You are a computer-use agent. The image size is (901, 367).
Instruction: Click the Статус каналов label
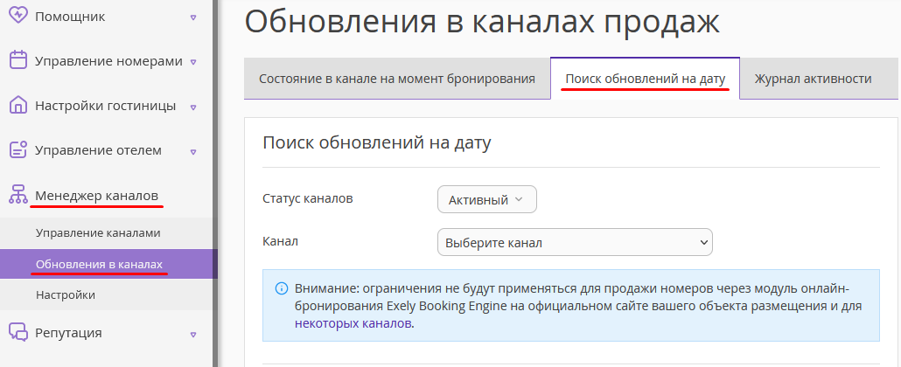click(x=308, y=198)
